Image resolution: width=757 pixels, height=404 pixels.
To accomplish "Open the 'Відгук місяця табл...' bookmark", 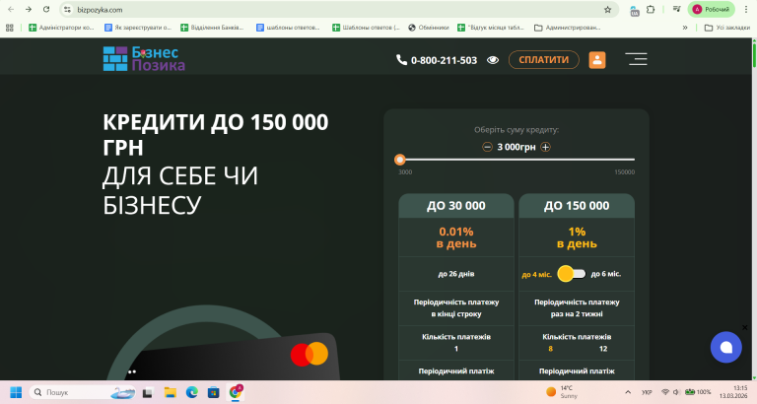I will [491, 28].
